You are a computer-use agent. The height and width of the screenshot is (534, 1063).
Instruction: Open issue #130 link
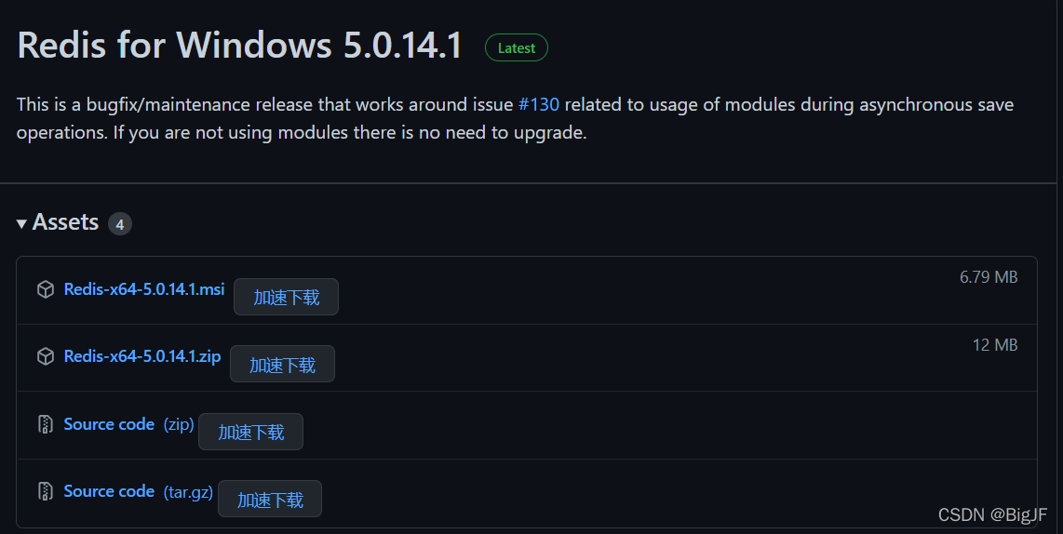tap(539, 104)
